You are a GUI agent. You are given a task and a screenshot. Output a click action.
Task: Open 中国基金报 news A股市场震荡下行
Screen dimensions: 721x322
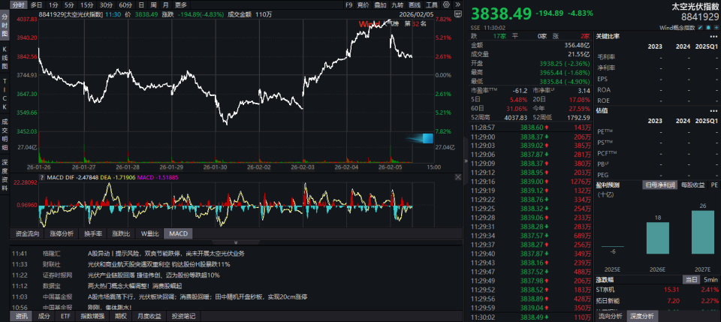198,296
